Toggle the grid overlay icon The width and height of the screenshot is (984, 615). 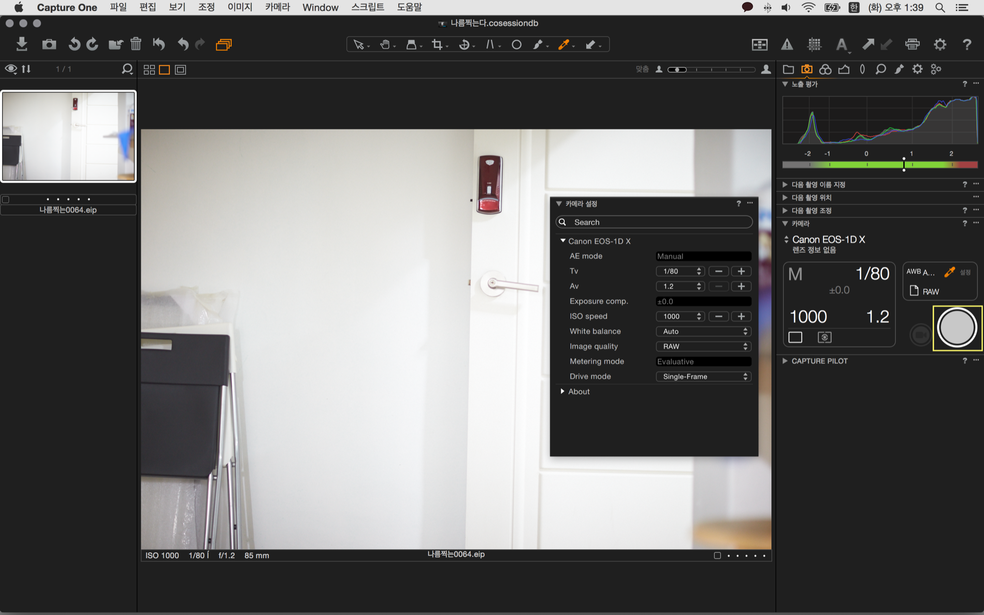814,45
